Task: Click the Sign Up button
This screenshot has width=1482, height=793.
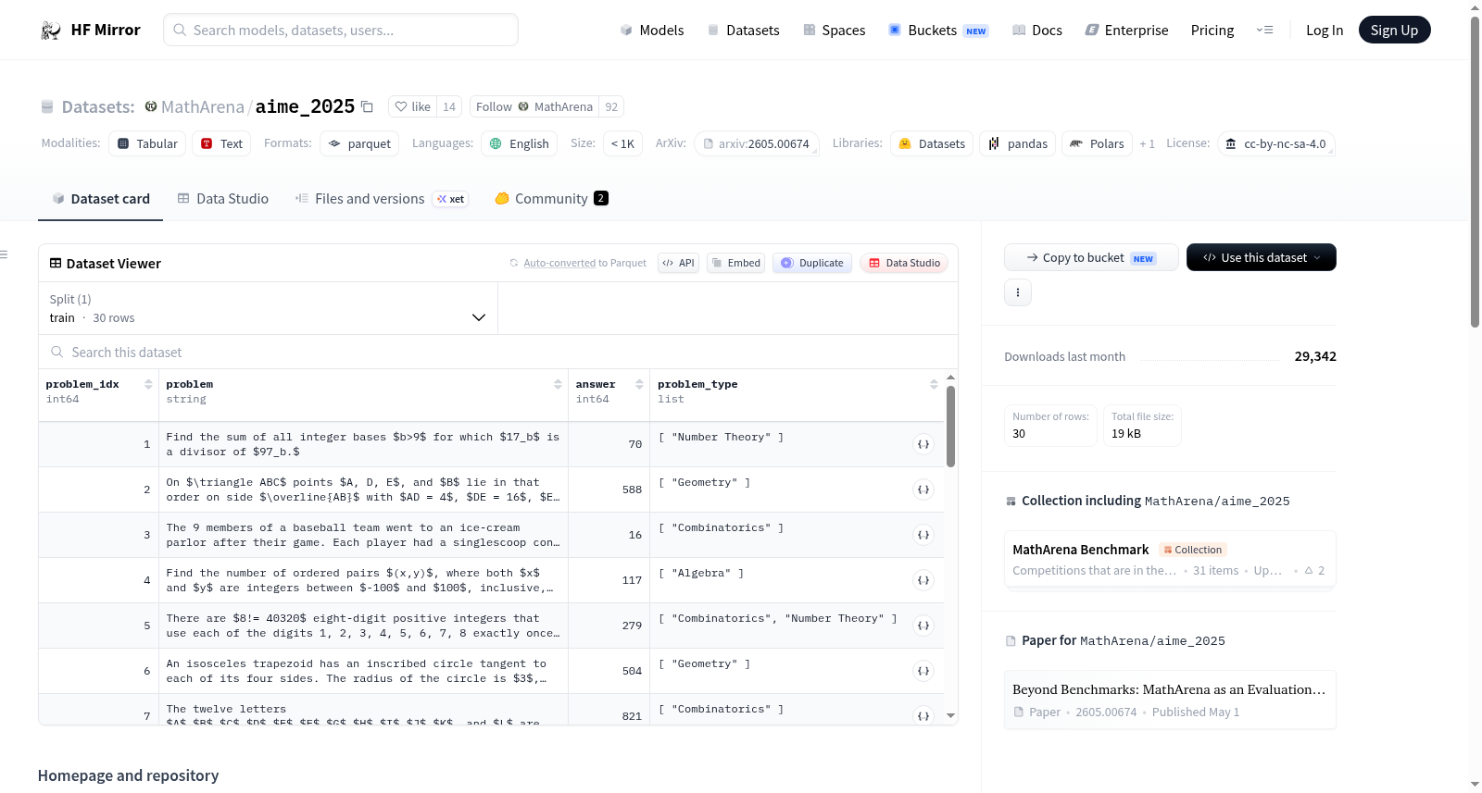Action: click(x=1394, y=31)
